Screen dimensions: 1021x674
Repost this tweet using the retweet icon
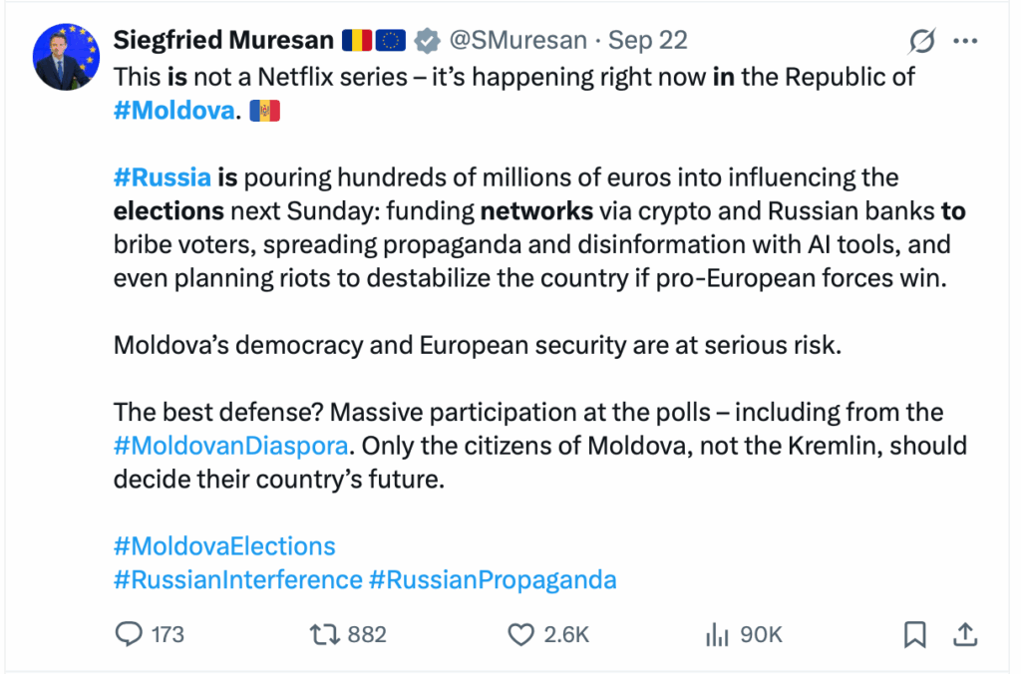[x=320, y=634]
